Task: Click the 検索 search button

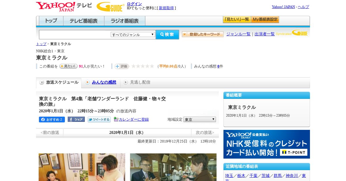Action: 167,34
